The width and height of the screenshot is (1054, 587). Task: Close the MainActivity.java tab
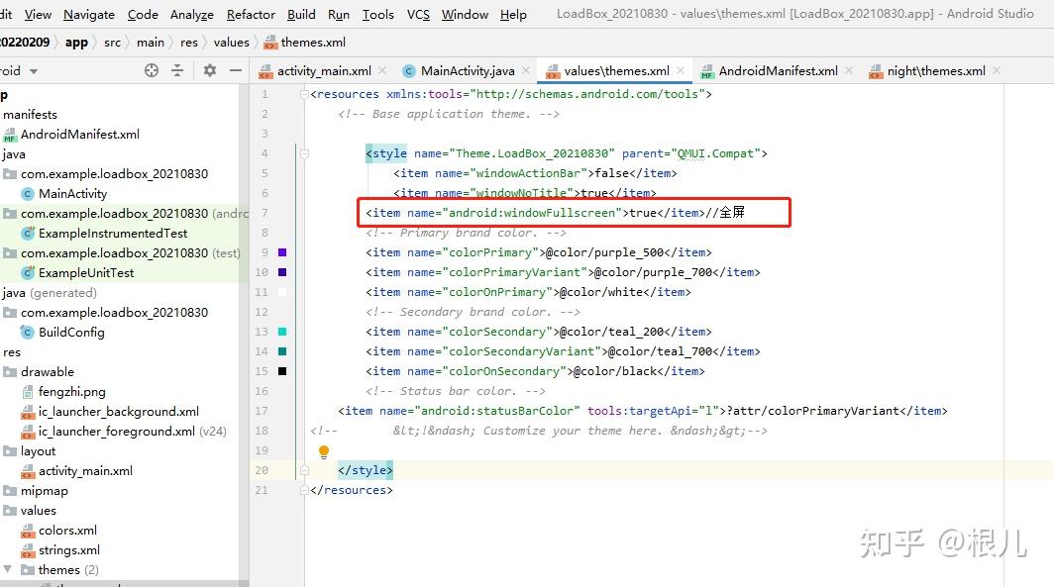[x=526, y=70]
